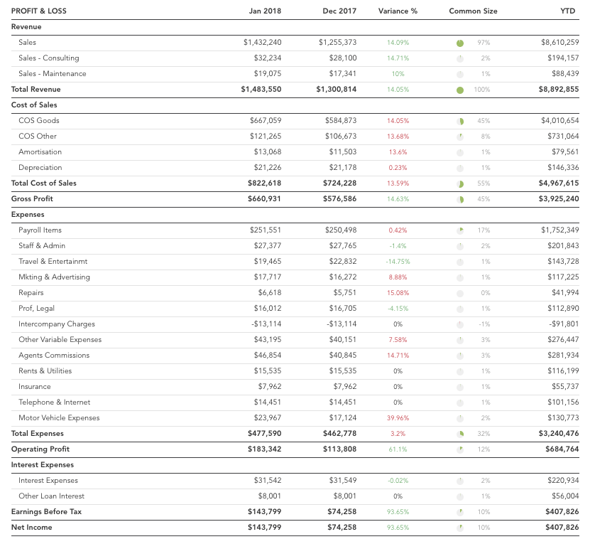Viewport: 595px width, 544px height.
Task: Select the Jan 2018 column header
Action: click(x=265, y=11)
